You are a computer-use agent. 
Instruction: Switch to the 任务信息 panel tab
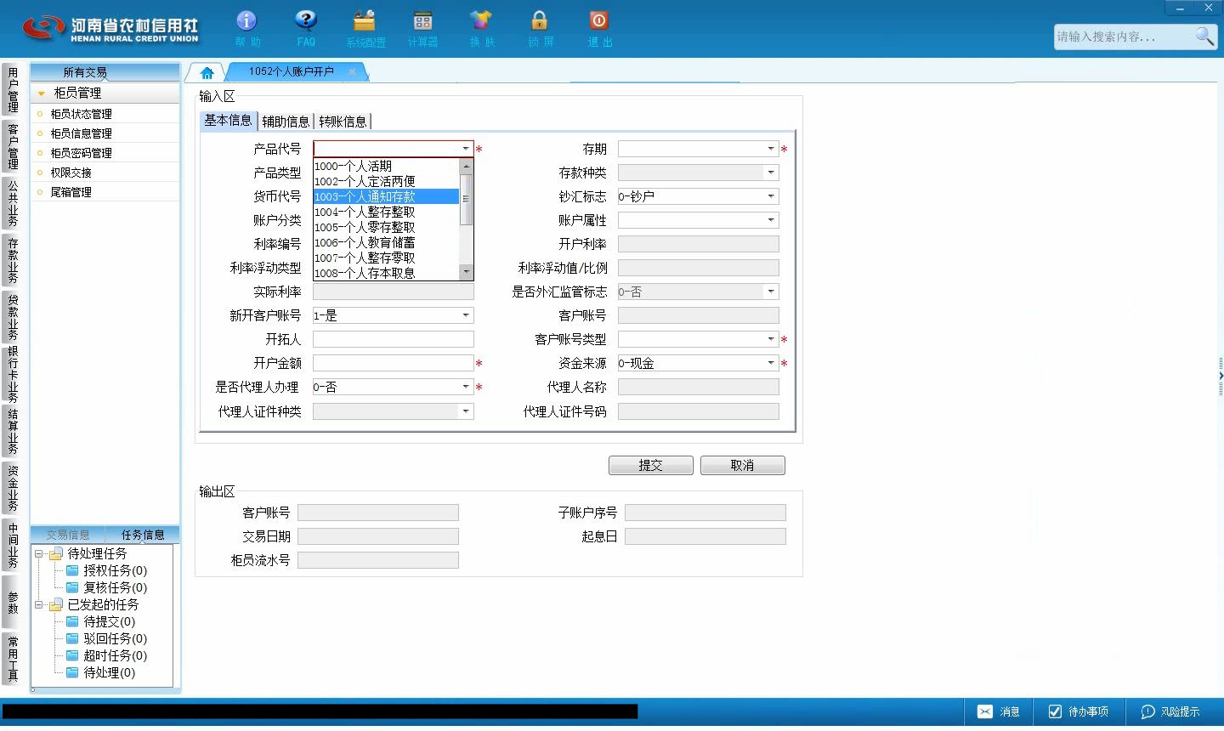(x=143, y=535)
